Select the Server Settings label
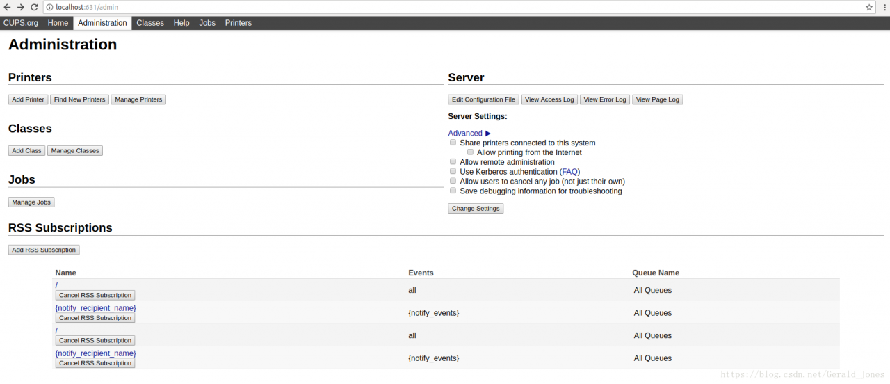The image size is (890, 384). (x=478, y=116)
